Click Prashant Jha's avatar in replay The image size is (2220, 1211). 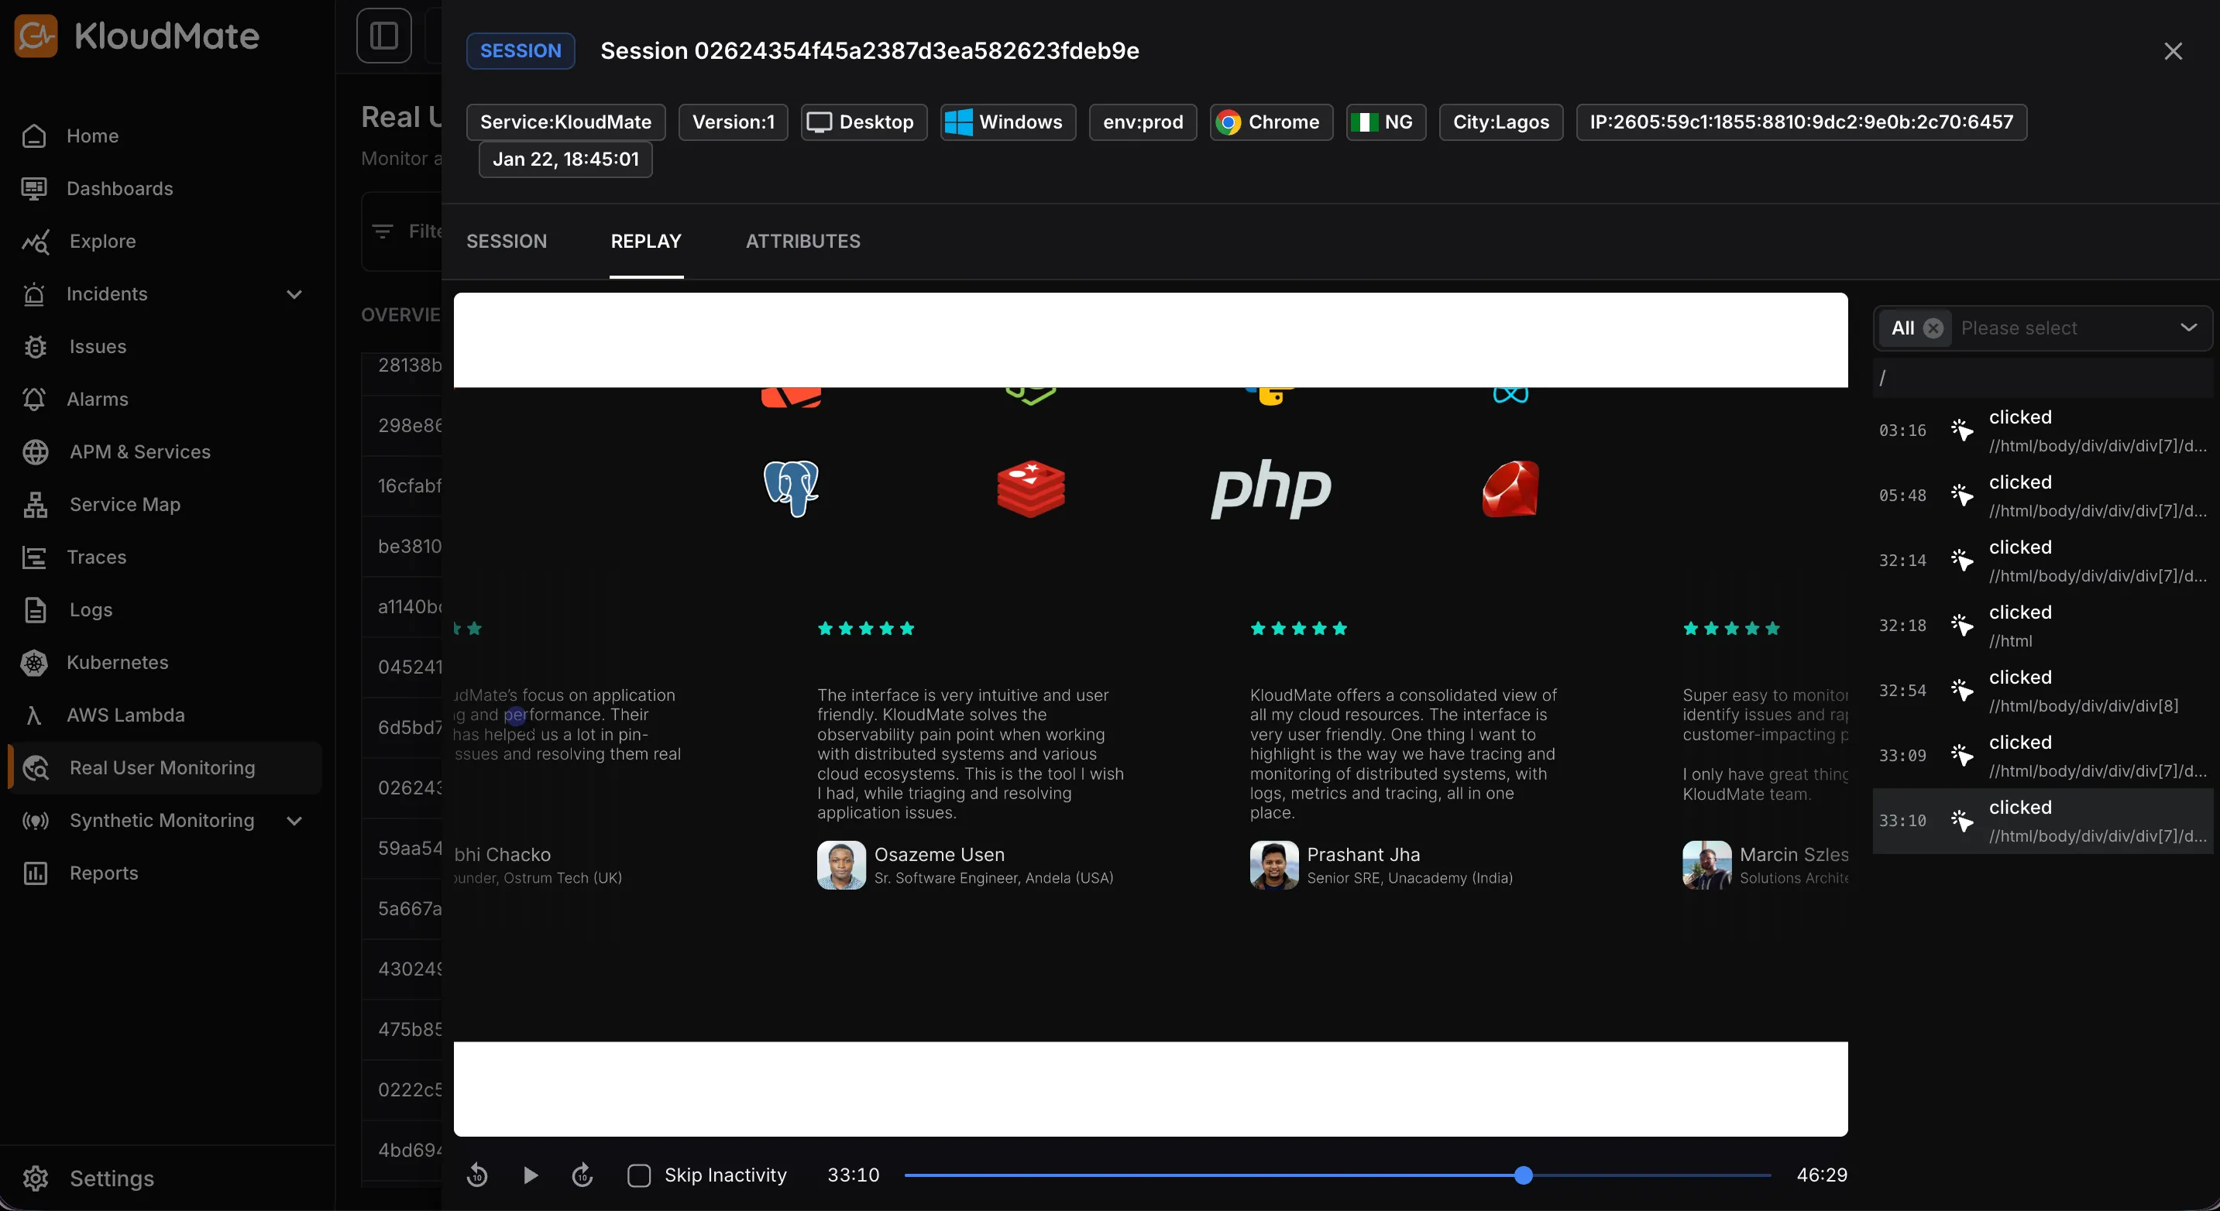point(1273,865)
